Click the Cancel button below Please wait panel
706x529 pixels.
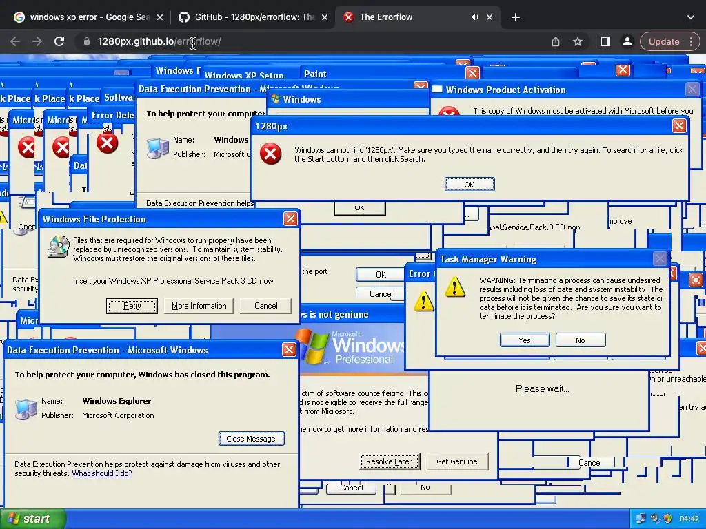590,462
